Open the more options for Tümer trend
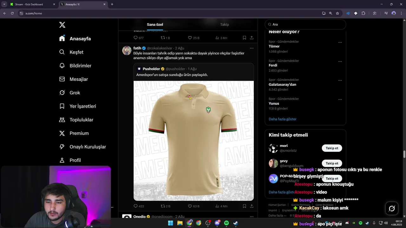Screen dimensions: 406x228 [x=340, y=42]
